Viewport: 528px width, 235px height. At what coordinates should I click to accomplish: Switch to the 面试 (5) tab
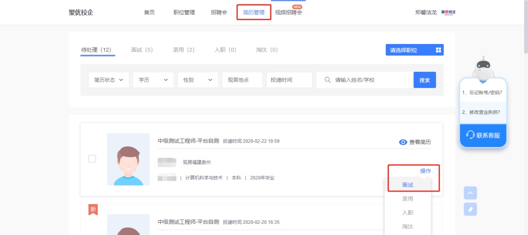click(x=142, y=50)
